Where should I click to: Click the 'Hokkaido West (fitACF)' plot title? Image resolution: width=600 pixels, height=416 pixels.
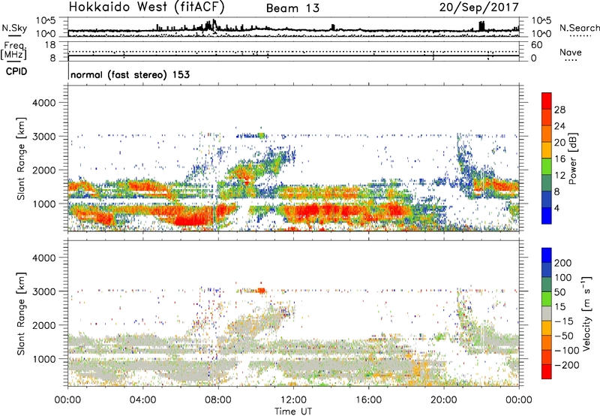[x=146, y=8]
